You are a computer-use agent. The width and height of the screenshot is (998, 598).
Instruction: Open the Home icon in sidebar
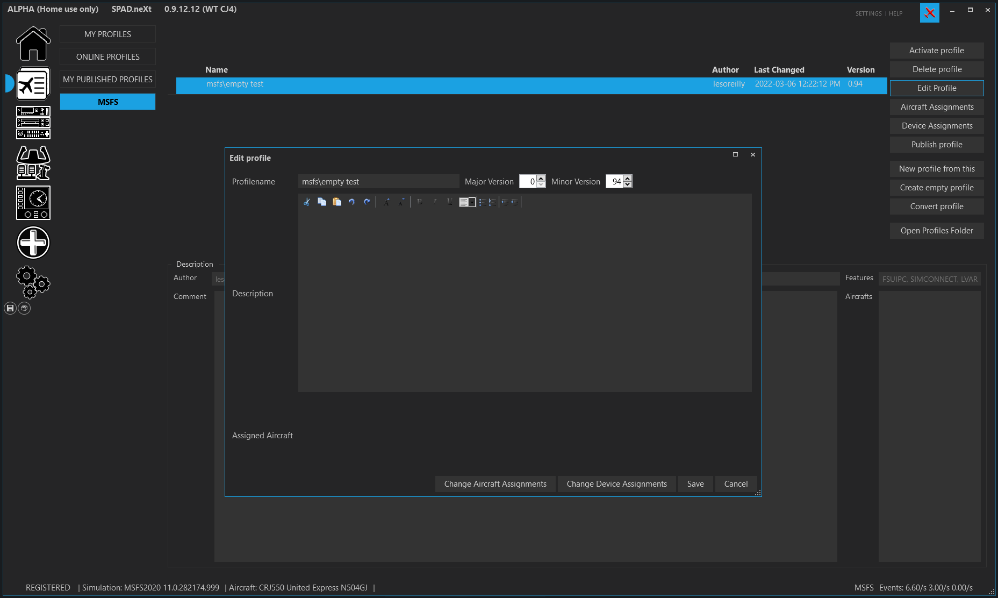(33, 44)
